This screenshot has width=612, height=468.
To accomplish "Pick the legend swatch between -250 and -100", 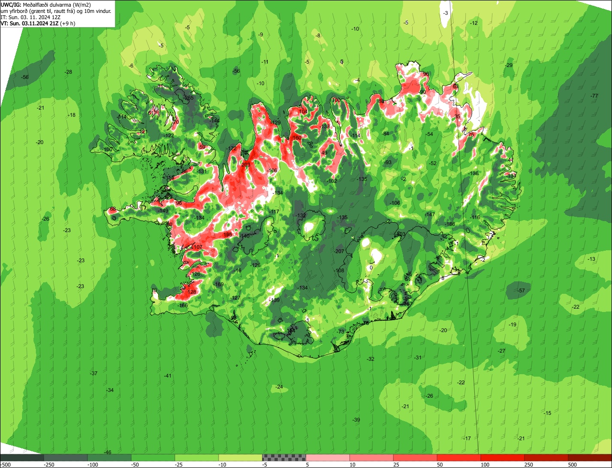I will click(x=66, y=457).
